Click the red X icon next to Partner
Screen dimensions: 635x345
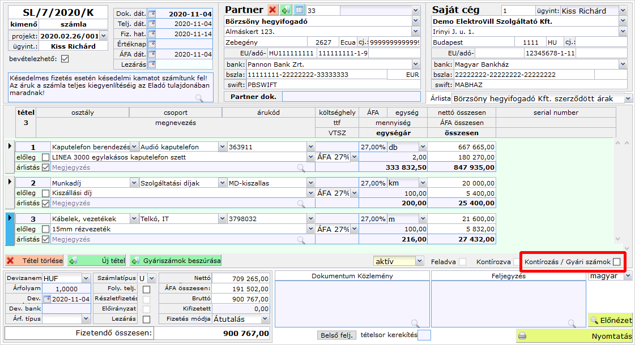coord(272,10)
